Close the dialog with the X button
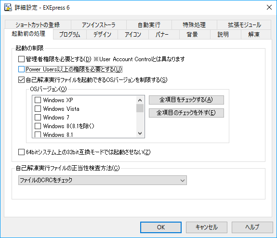277x238 pixels. tap(269, 7)
